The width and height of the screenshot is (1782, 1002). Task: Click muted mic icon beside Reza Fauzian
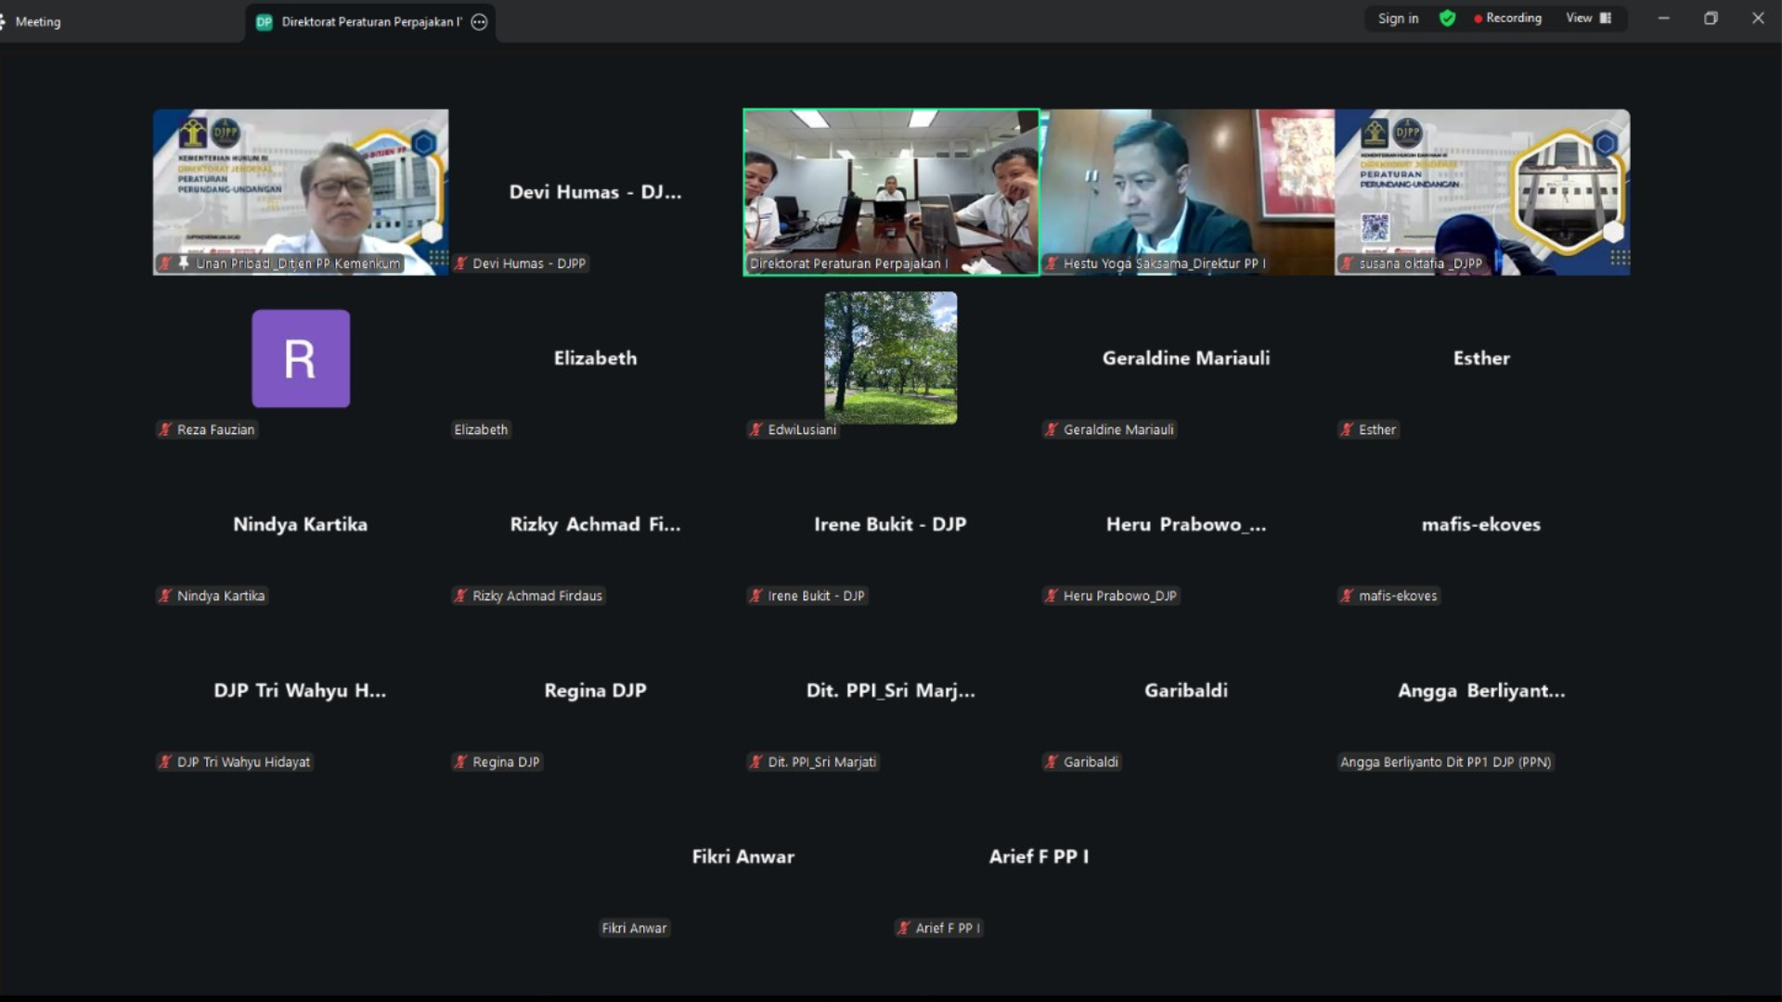point(165,430)
